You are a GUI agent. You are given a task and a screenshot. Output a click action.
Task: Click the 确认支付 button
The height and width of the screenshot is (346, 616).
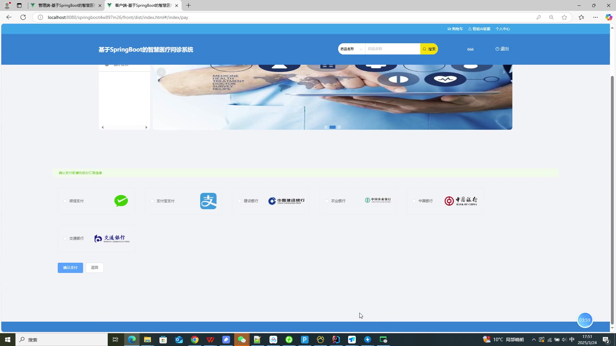coord(70,268)
